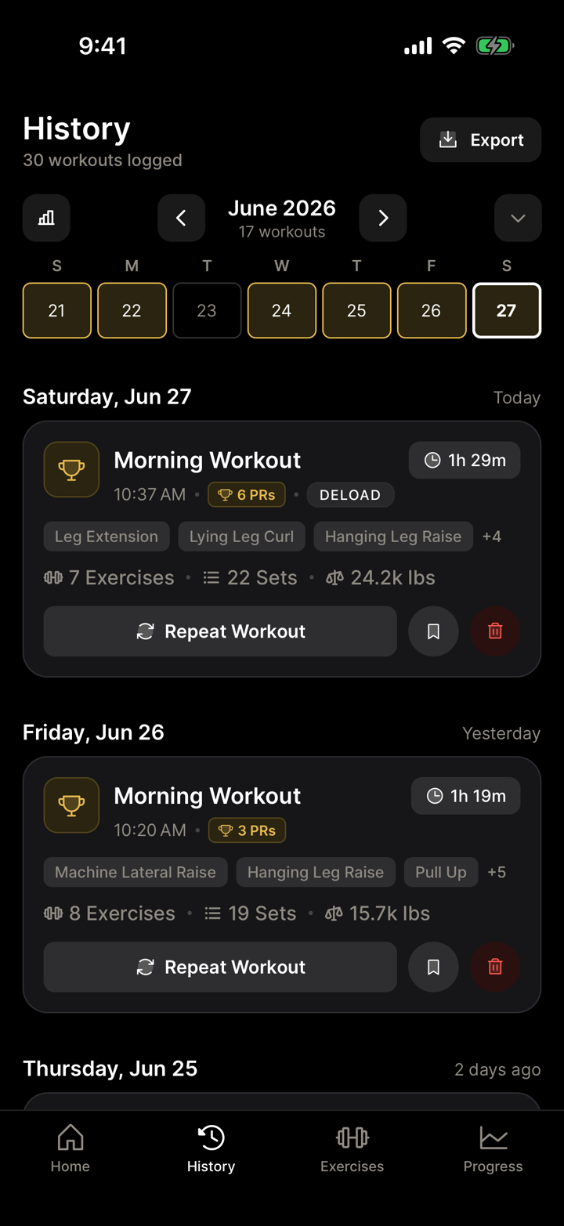Viewport: 564px width, 1226px height.
Task: Go to the next month
Action: click(383, 218)
